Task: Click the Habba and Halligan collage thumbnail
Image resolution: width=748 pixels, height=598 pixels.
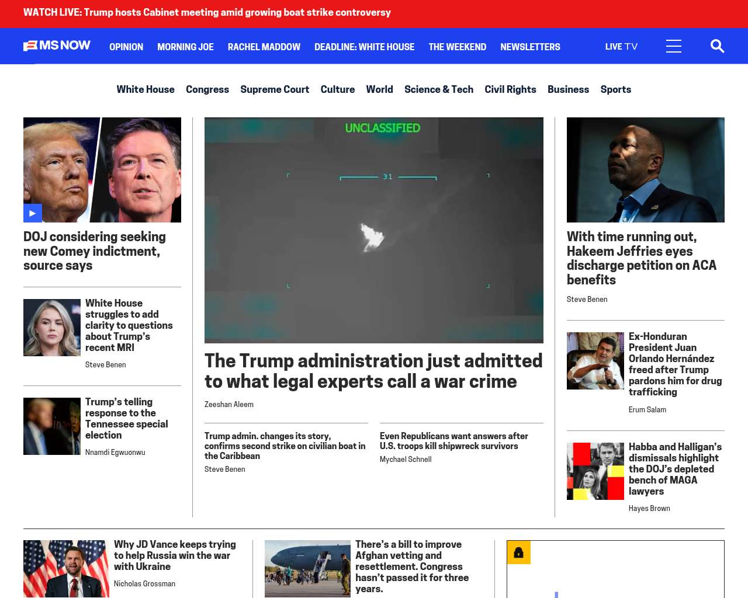Action: 595,471
